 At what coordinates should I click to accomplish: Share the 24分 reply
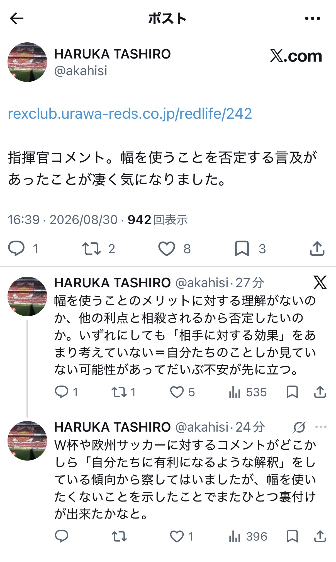point(320,536)
